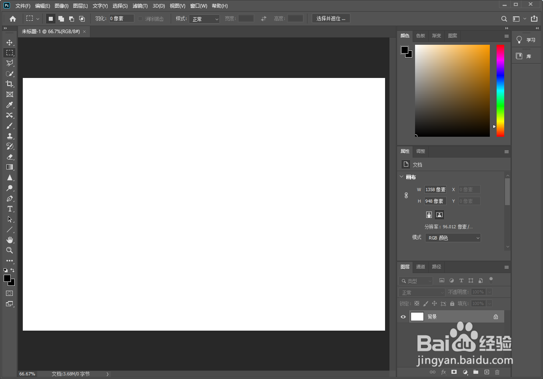Edit the canvas width field 1358 像素

(x=435, y=189)
